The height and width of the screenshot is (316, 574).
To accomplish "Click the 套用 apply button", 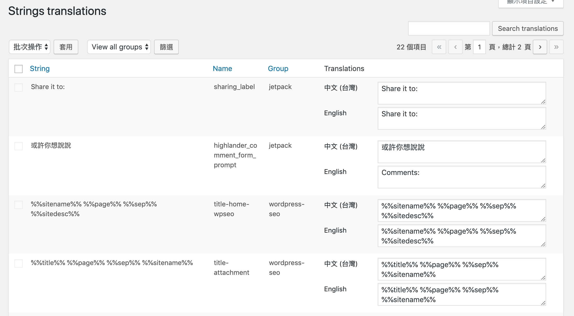I will pos(66,47).
